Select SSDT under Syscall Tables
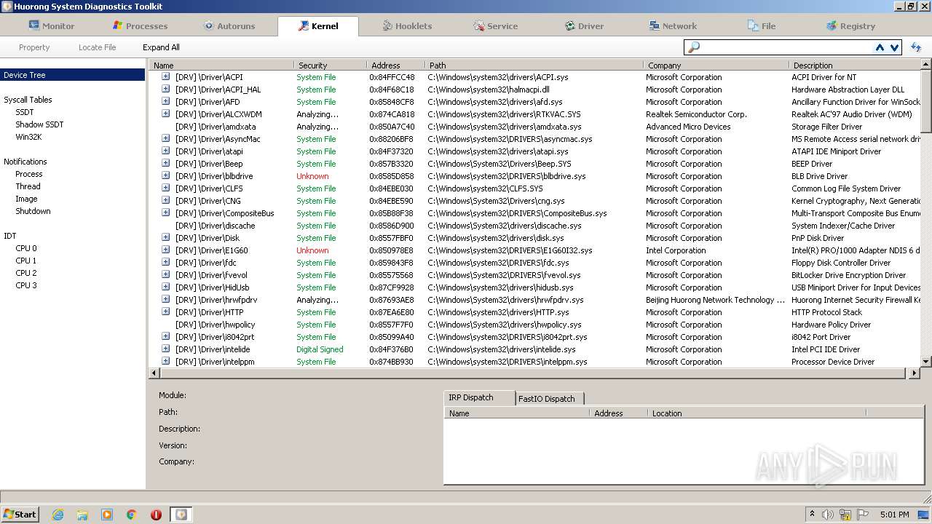This screenshot has height=524, width=932. pos(25,112)
